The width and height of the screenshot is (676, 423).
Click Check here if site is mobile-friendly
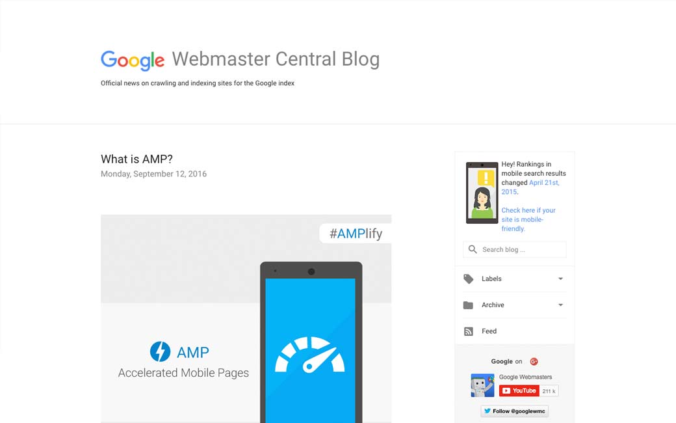528,219
